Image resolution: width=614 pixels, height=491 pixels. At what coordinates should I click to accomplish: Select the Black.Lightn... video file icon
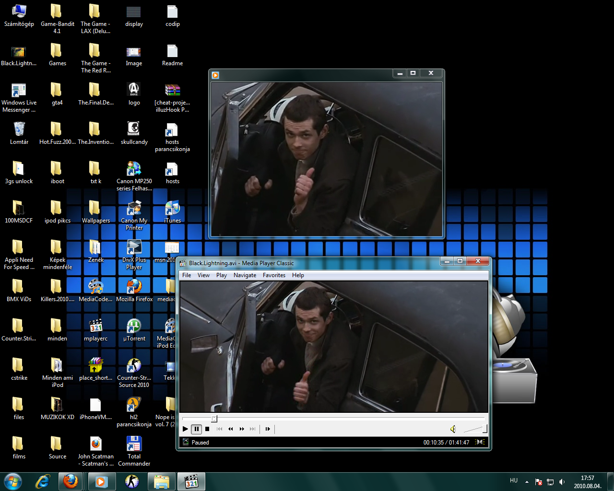click(19, 55)
